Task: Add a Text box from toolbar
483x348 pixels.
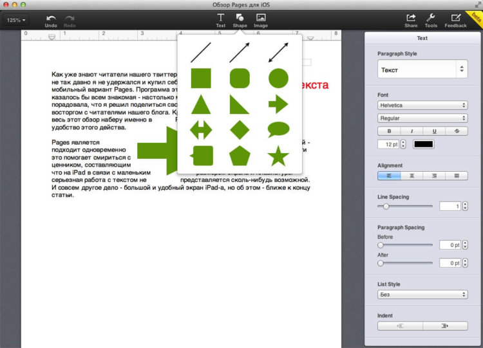Action: tap(220, 21)
